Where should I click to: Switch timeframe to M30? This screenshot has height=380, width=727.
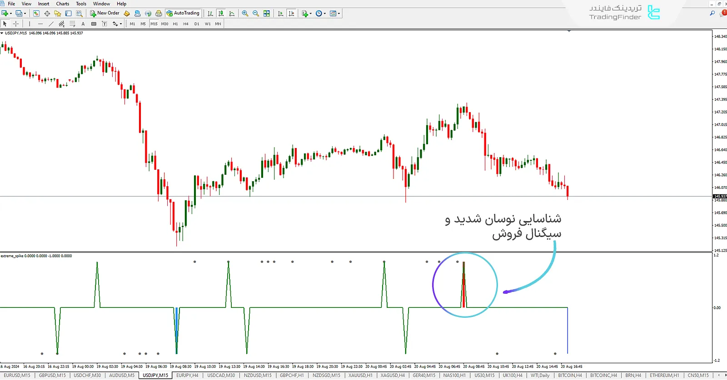click(x=164, y=24)
